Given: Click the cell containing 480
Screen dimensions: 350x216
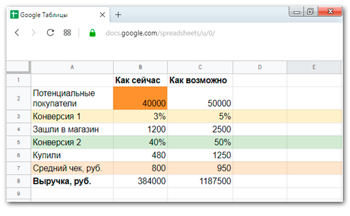Looking at the screenshot, I should coord(141,155).
